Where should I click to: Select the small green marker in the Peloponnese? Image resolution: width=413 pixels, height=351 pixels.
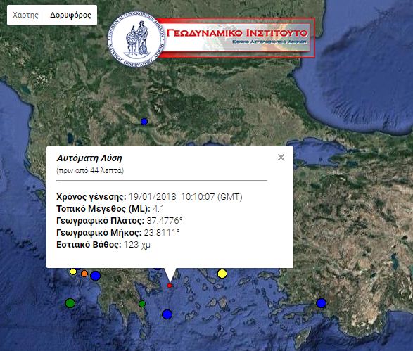142,304
